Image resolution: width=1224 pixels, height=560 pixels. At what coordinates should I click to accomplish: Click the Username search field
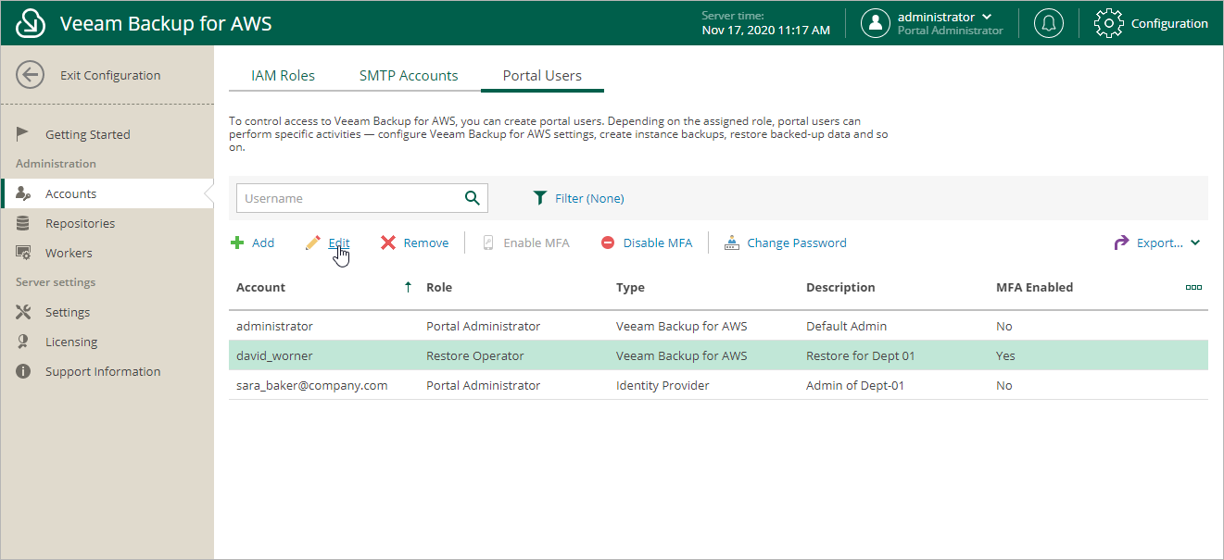coord(347,198)
